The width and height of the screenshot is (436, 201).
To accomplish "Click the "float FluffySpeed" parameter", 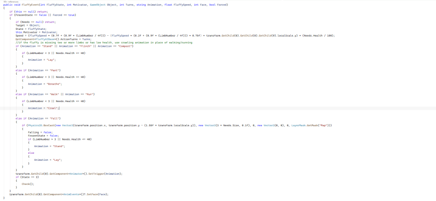I will coord(177,5).
